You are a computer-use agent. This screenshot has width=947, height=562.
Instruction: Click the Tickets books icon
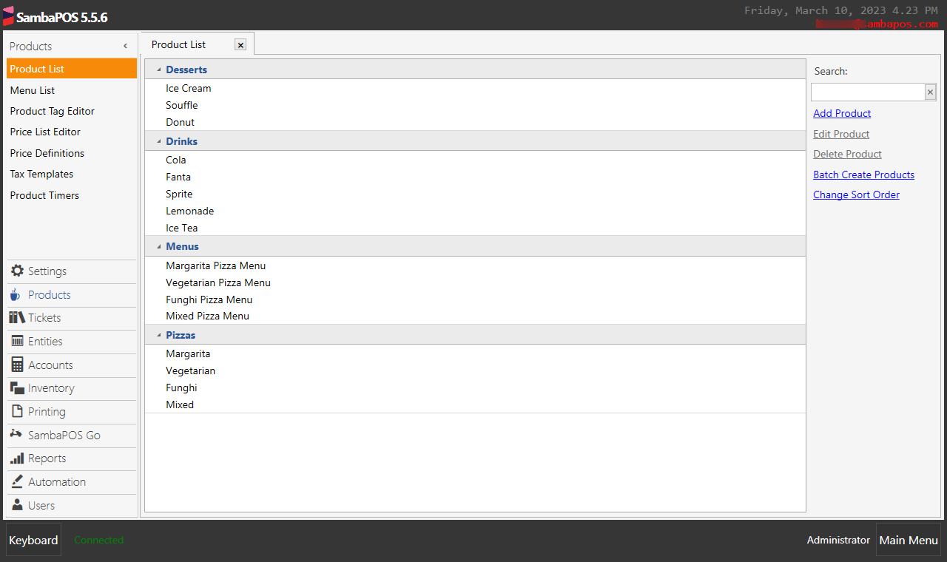(16, 317)
